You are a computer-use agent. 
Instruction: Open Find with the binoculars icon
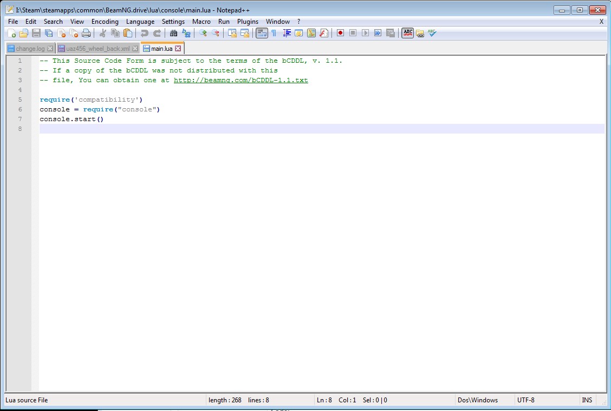[x=174, y=33]
